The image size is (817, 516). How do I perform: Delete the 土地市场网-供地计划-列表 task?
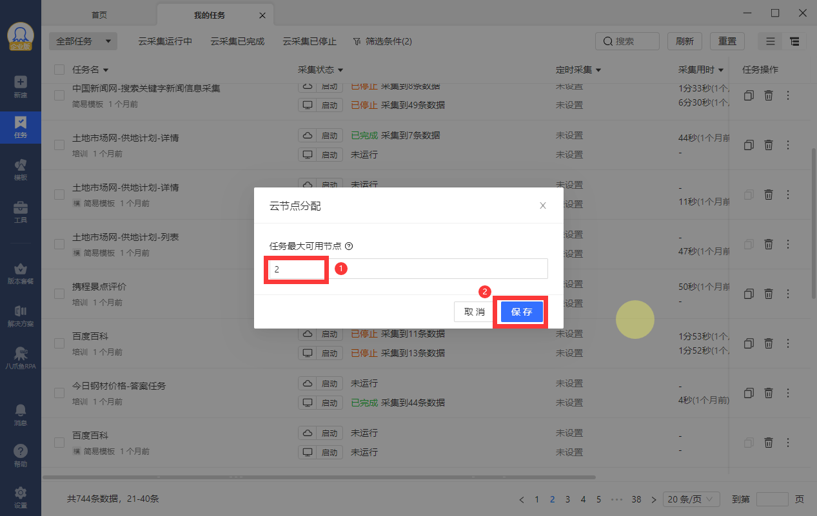[769, 244]
